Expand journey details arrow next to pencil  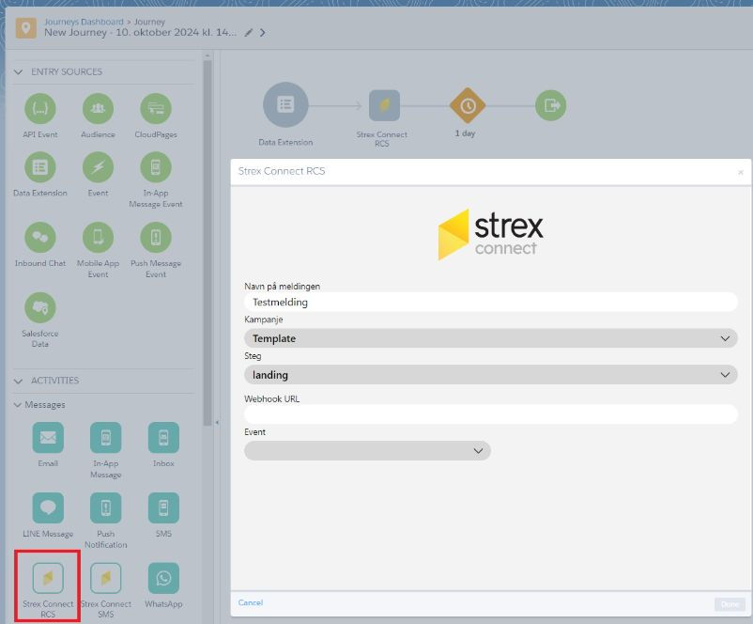262,33
